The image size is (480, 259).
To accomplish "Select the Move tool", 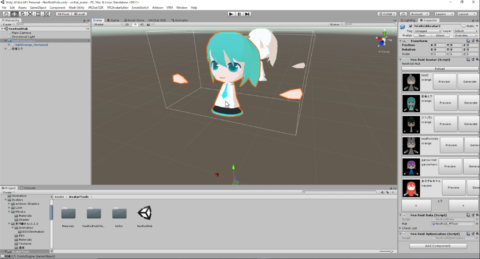I will 14,14.
